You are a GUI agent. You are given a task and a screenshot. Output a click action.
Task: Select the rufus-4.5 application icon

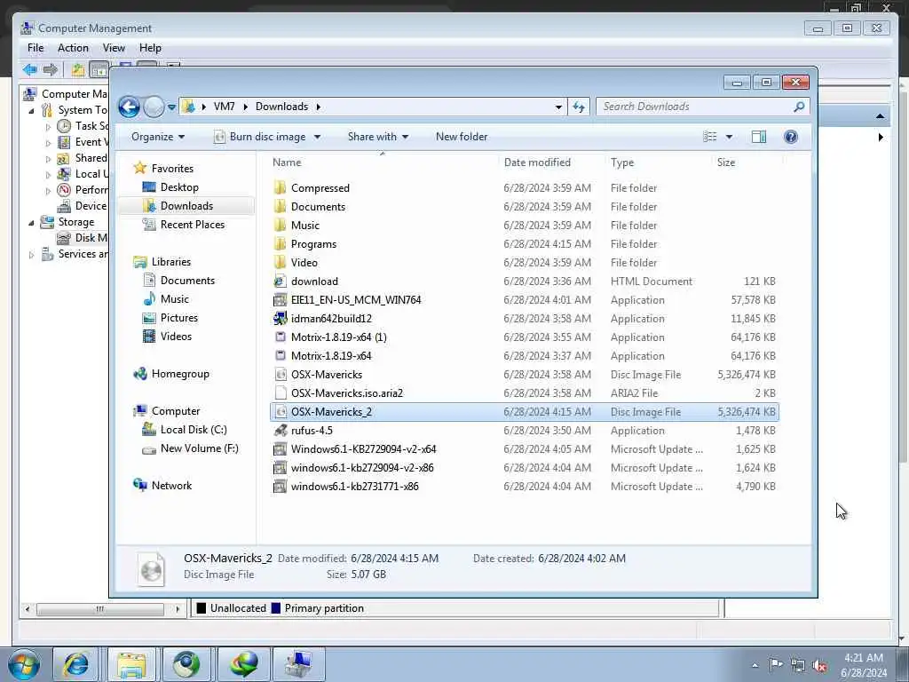coord(280,431)
